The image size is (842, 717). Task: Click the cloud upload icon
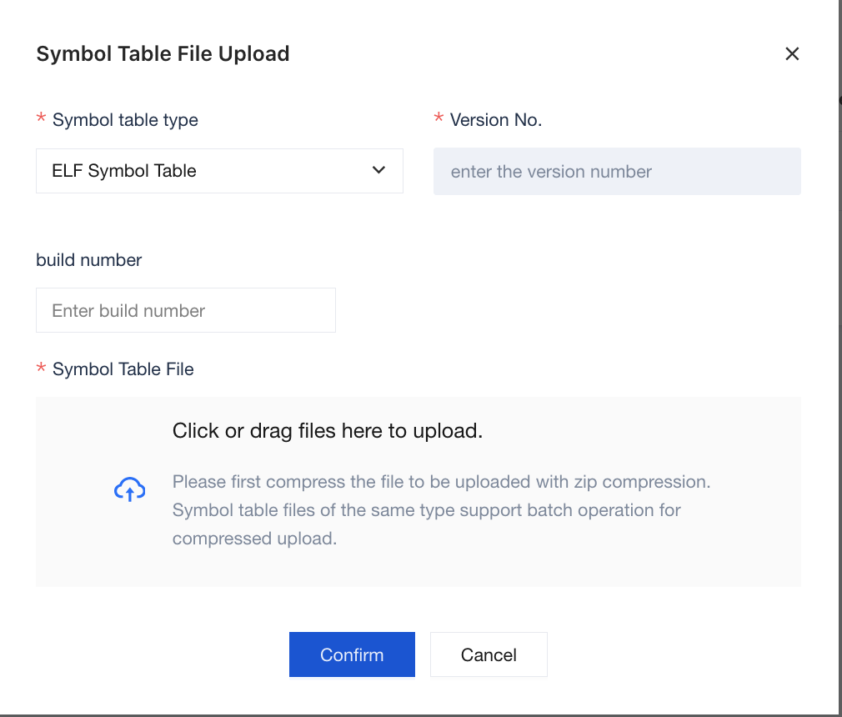129,489
